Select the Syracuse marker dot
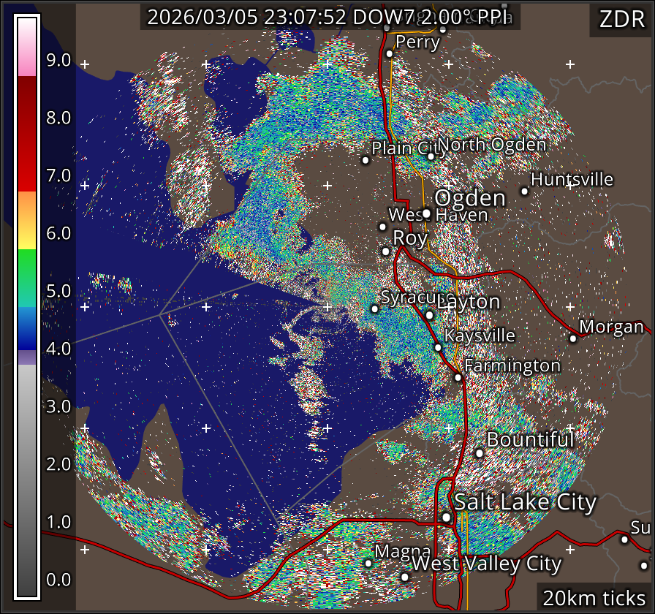This screenshot has width=655, height=614. coord(375,309)
